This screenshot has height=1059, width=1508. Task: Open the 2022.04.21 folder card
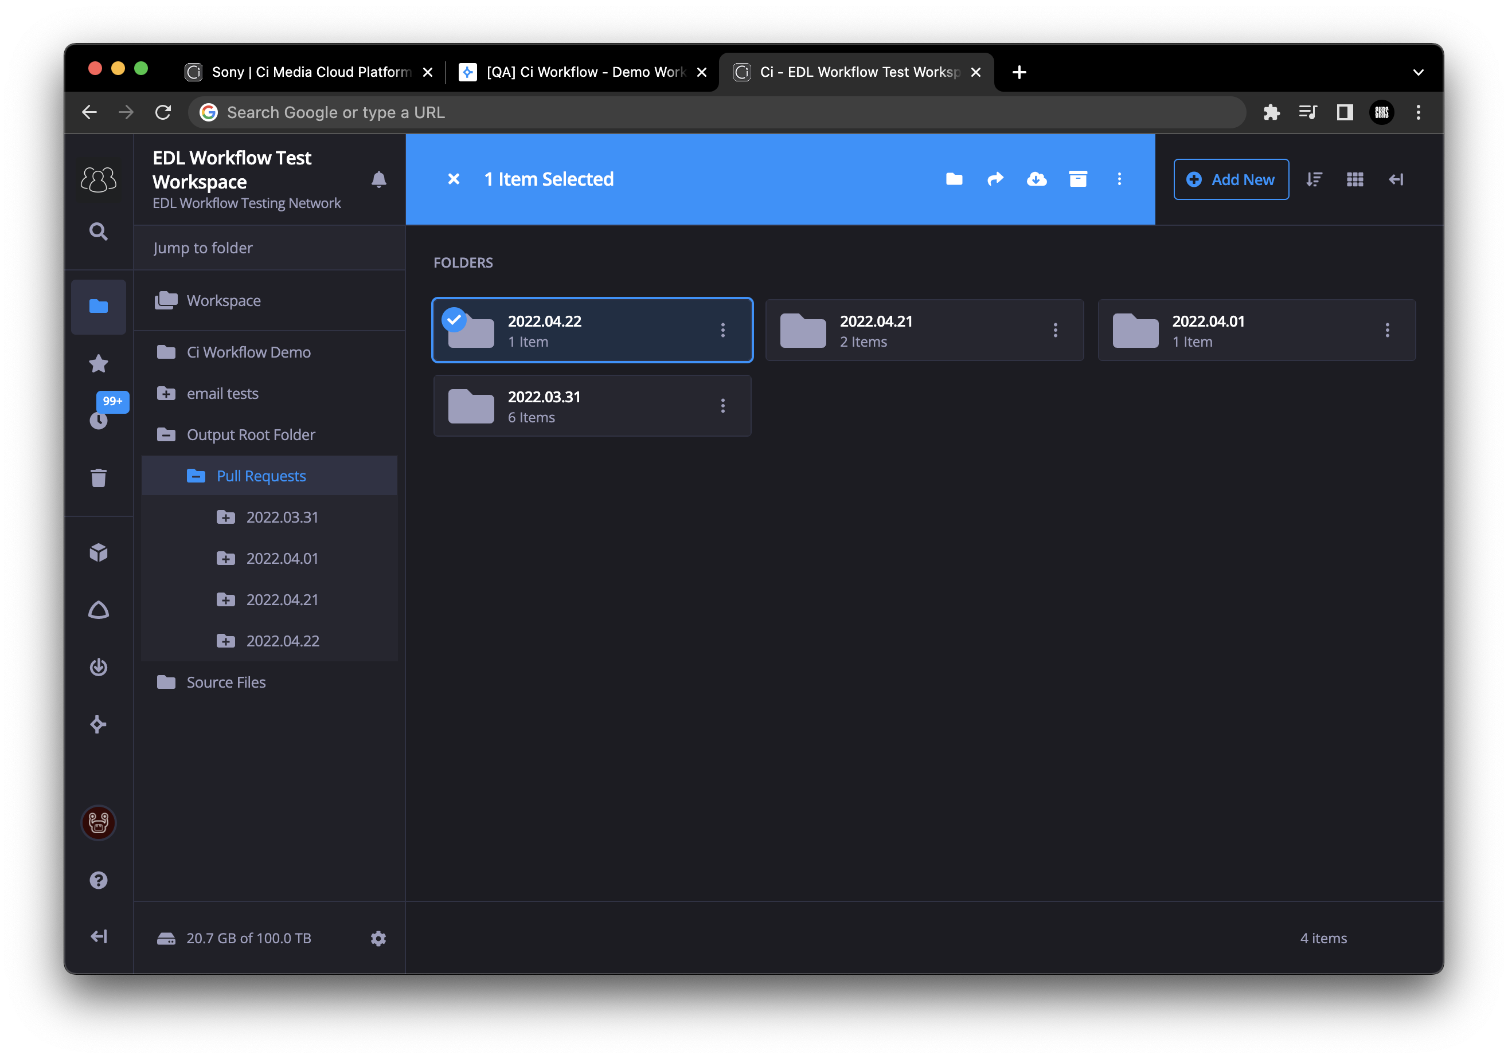[924, 330]
